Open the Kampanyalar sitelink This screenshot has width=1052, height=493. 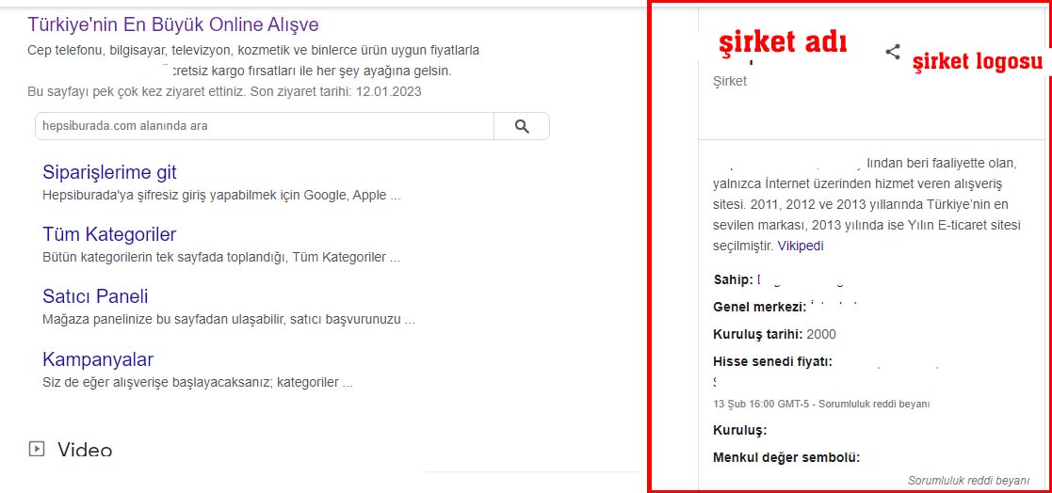tap(98, 359)
